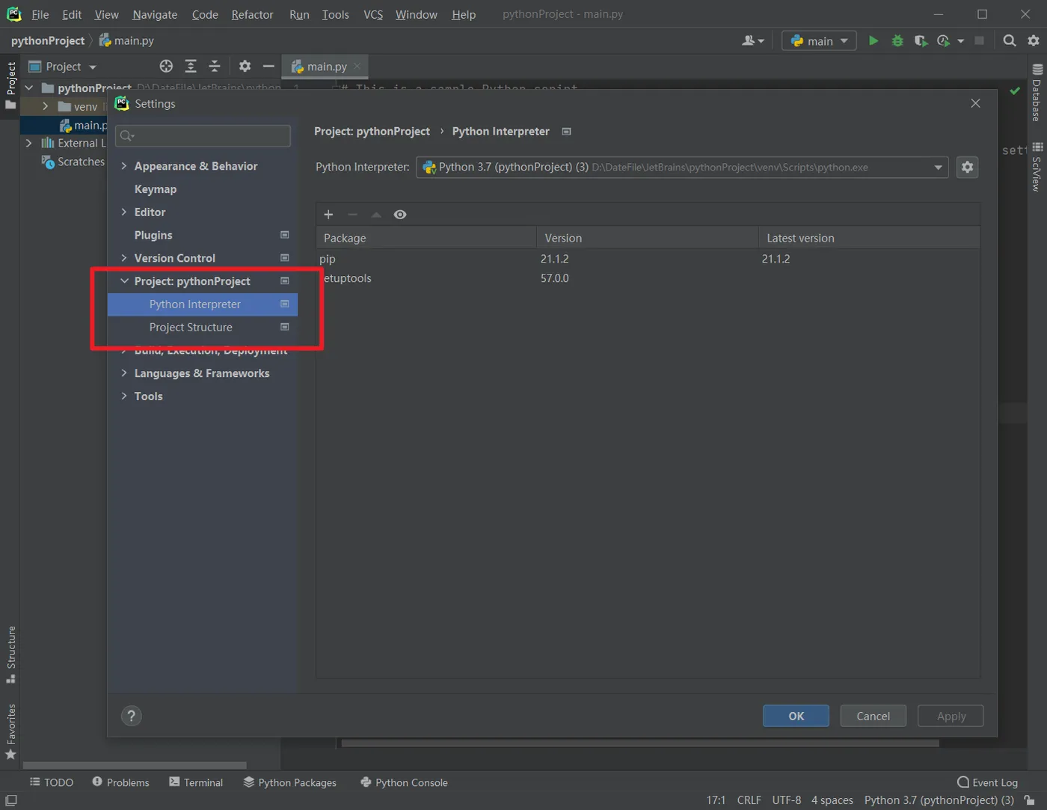Open the Favorites side tool window
This screenshot has height=810, width=1047.
(x=10, y=731)
